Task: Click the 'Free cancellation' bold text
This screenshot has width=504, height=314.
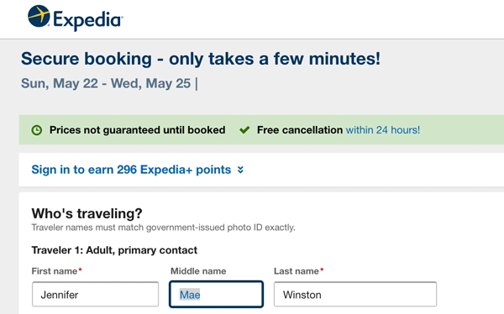Action: click(x=300, y=130)
